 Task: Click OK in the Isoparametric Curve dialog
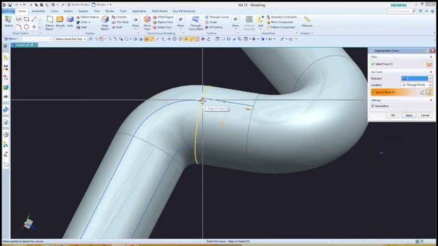[x=393, y=115]
